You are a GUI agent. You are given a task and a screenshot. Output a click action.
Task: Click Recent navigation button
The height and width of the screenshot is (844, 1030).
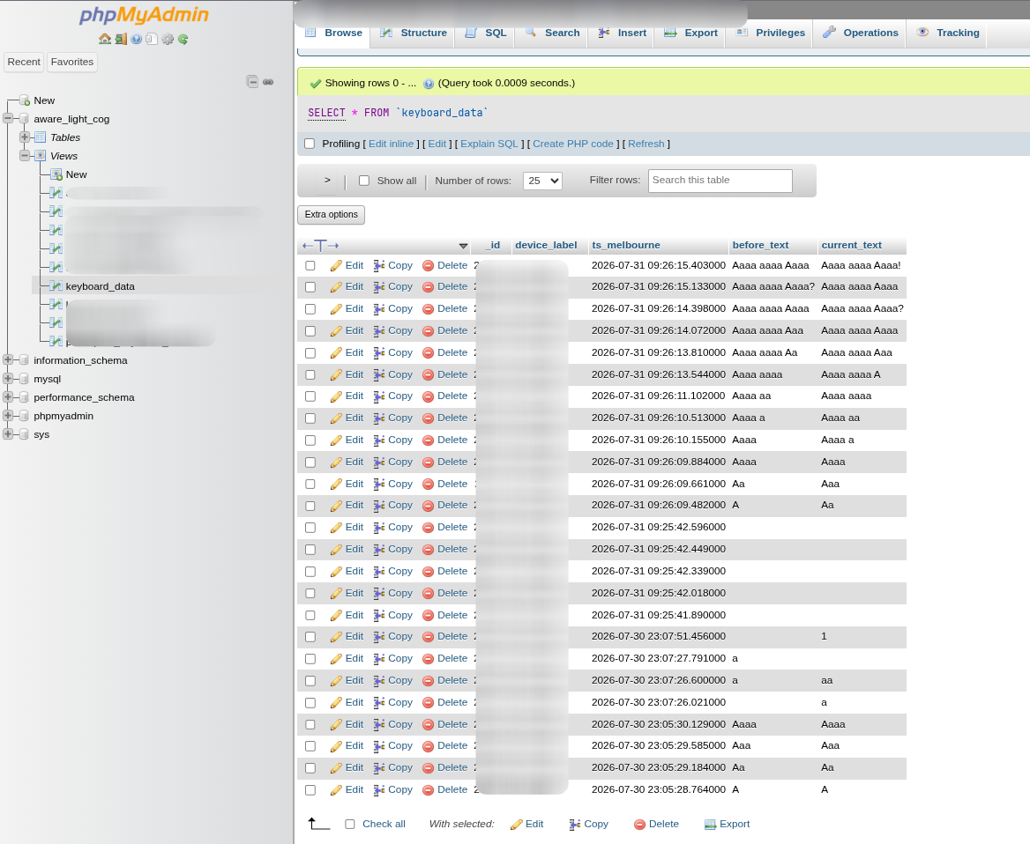(x=24, y=62)
